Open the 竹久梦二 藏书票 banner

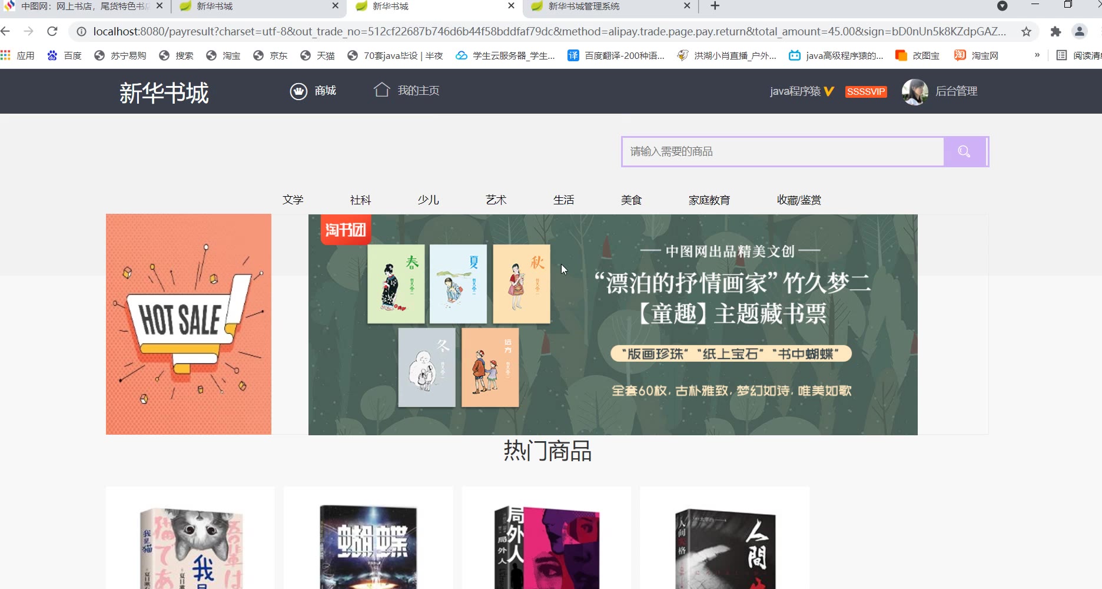click(613, 325)
